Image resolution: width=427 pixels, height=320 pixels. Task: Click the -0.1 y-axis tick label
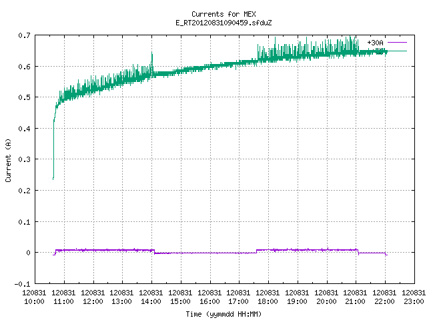[22, 284]
